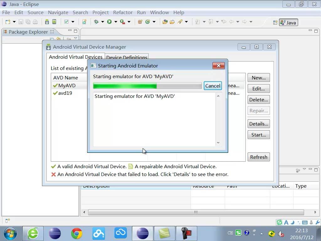Minimize the Package Explorer view
Viewport: 321px width, 241px height.
coord(70,30)
